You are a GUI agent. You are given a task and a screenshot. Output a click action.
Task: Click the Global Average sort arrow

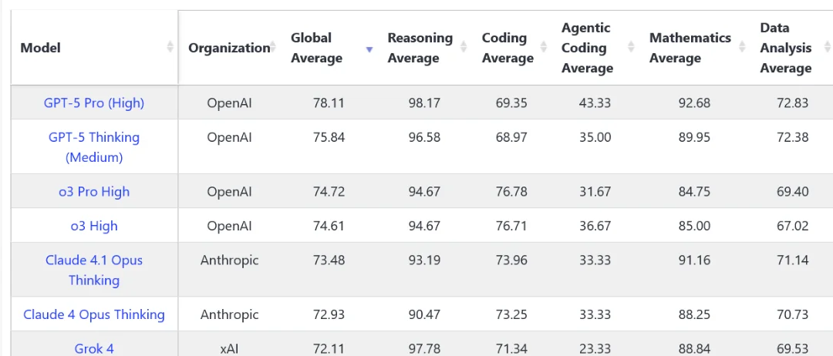coord(369,49)
